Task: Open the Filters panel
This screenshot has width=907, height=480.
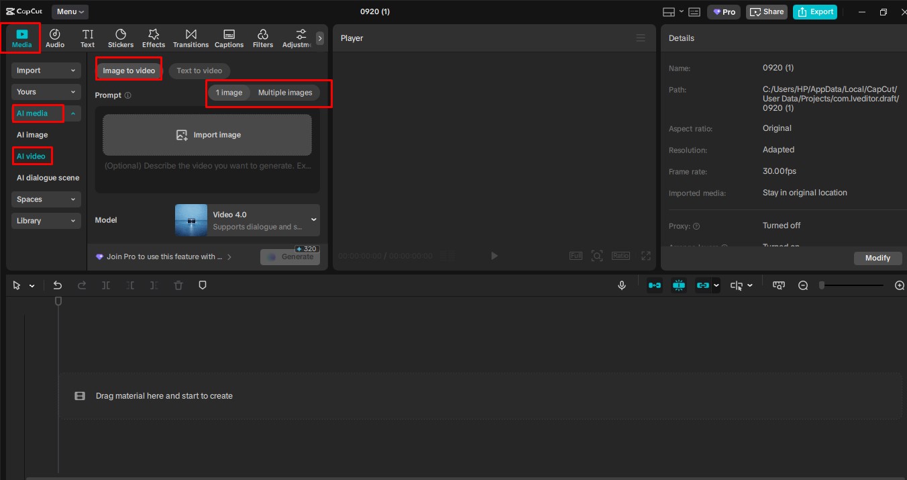Action: 262,37
